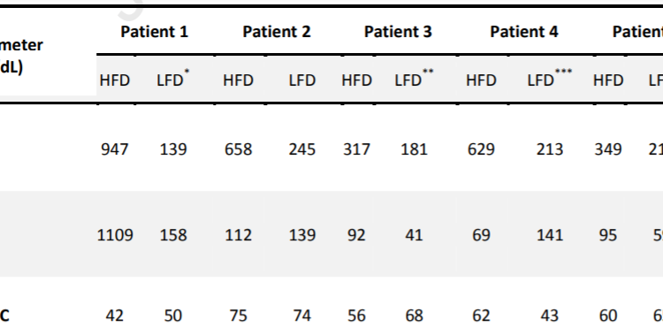Click the LFD*** subheader under Patient 4
This screenshot has height=335, width=663.
click(x=550, y=79)
